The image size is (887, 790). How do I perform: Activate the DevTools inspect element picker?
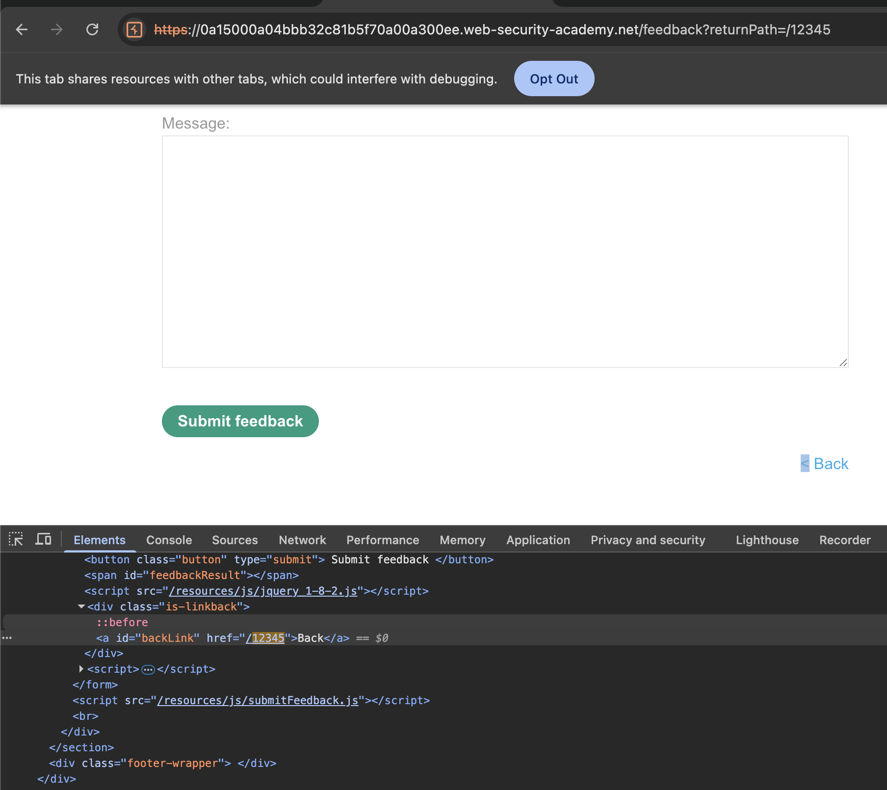pyautogui.click(x=16, y=539)
